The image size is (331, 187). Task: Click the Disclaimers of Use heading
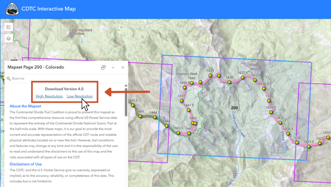[26, 164]
